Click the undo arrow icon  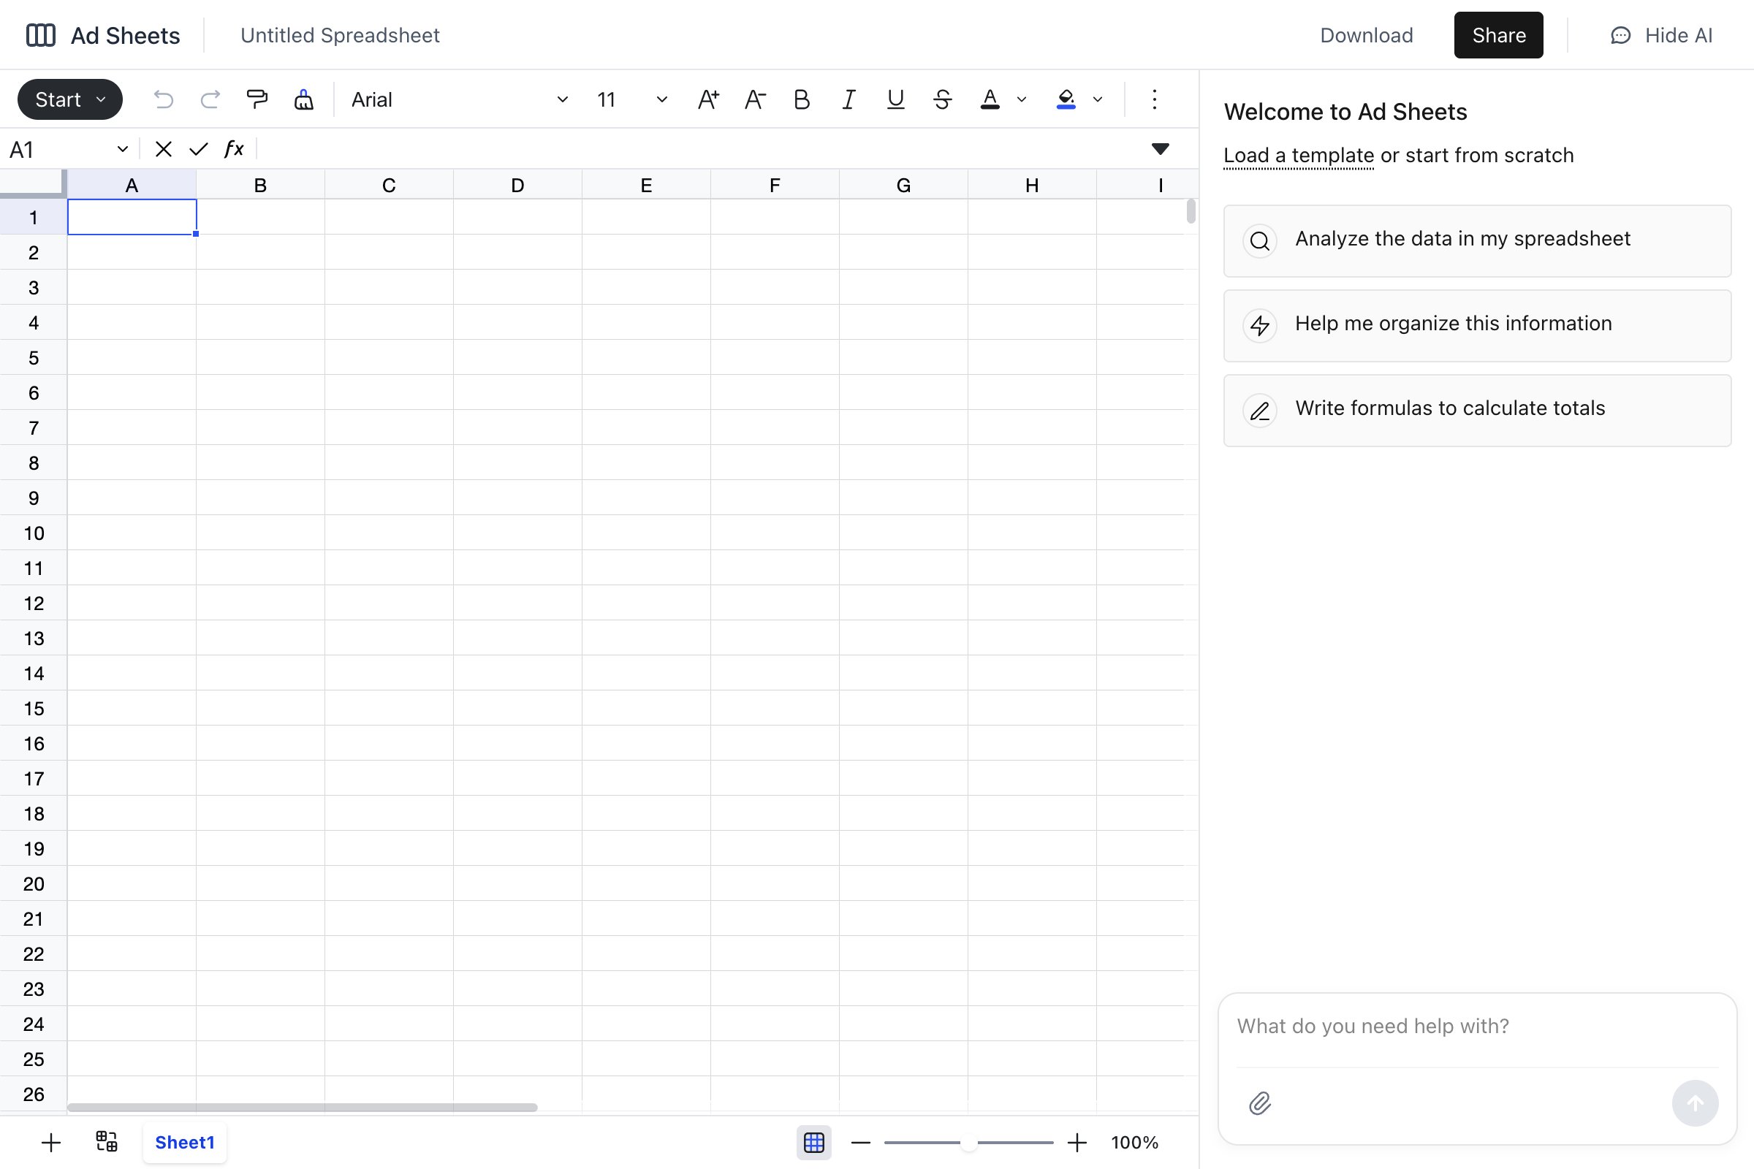pyautogui.click(x=163, y=99)
